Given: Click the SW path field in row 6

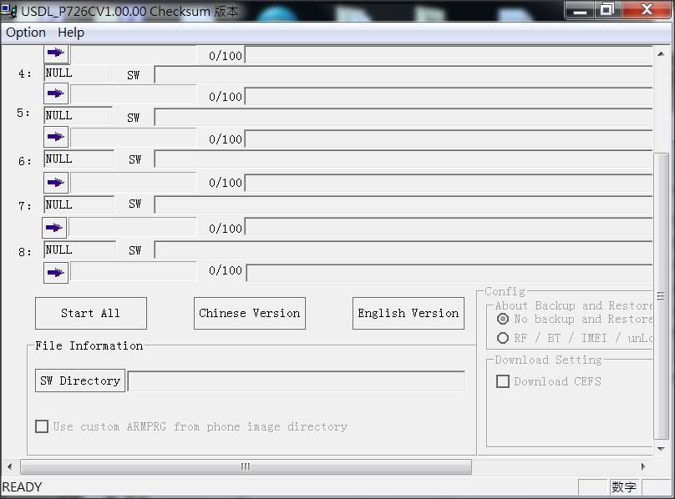Looking at the screenshot, I should point(403,159).
